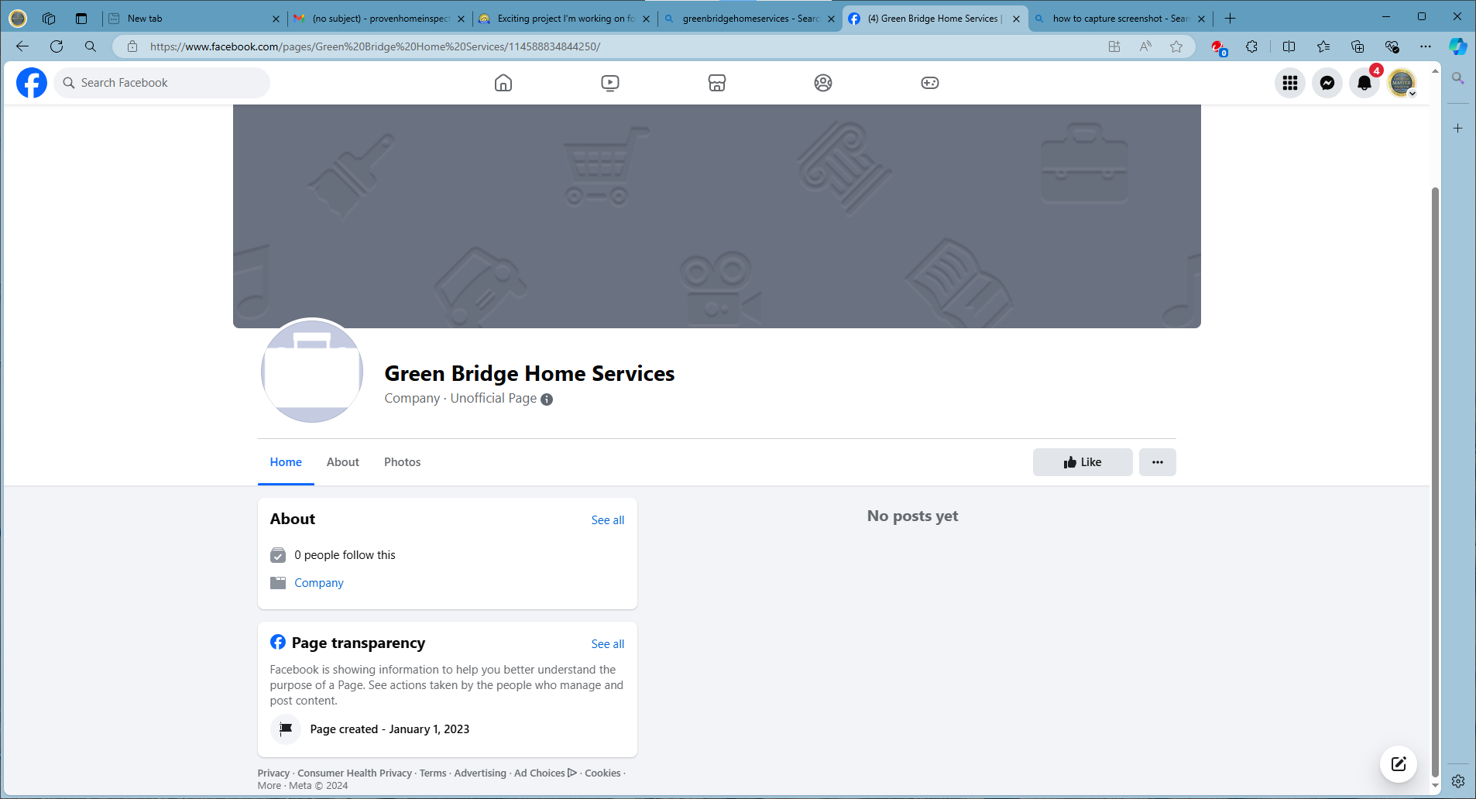Switch to the Photos tab
The width and height of the screenshot is (1476, 799).
tap(403, 462)
